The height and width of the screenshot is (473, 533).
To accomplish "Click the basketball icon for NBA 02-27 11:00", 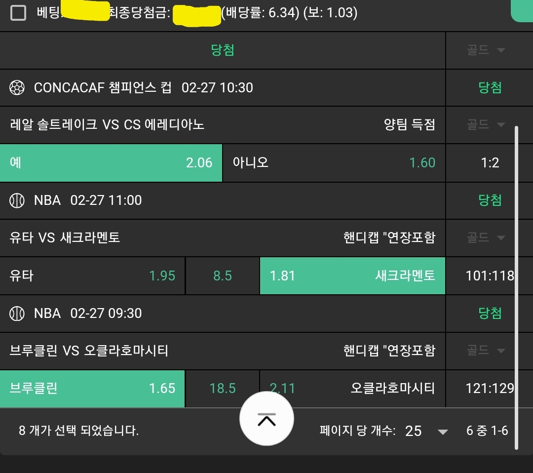I will pos(17,200).
